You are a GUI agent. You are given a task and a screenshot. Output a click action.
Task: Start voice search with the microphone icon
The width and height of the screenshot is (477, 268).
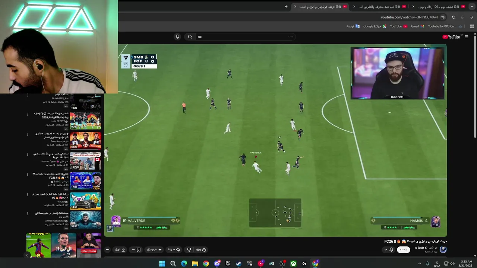pyautogui.click(x=177, y=36)
